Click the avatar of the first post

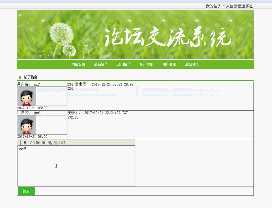coord(27,96)
